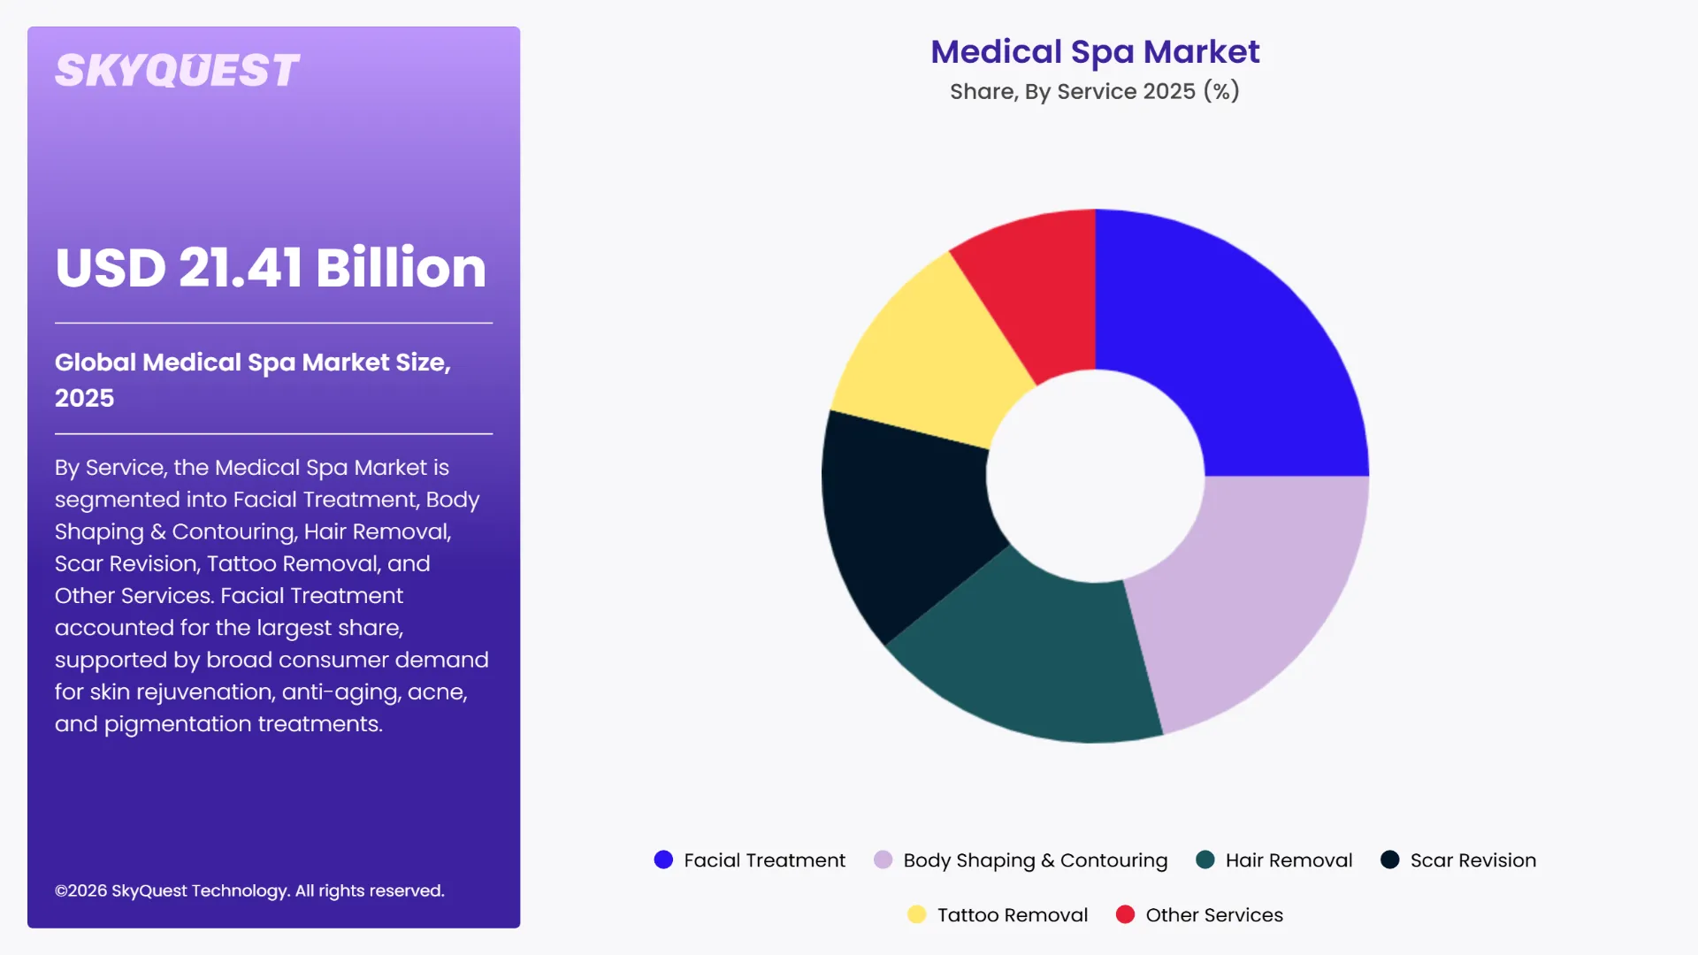
Task: Toggle the Scar Revision legend label
Action: coord(1473,860)
